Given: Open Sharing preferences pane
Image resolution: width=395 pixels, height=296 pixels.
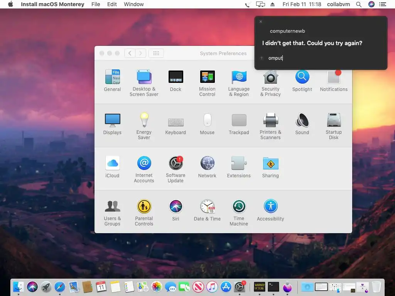Looking at the screenshot, I should pos(270,167).
